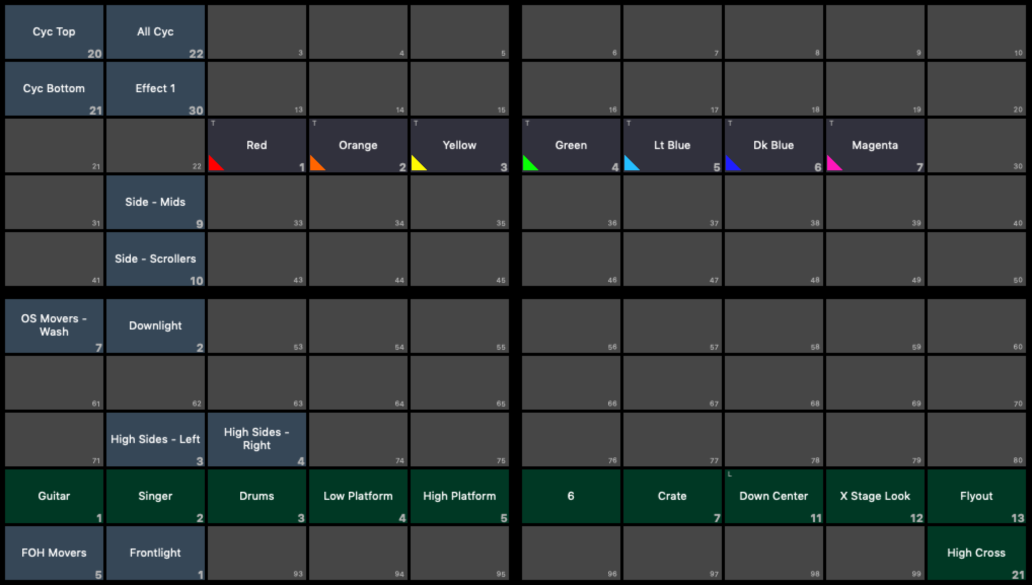Click the empty tile numbered 99
Screen dimensions: 1032x585
click(x=874, y=553)
